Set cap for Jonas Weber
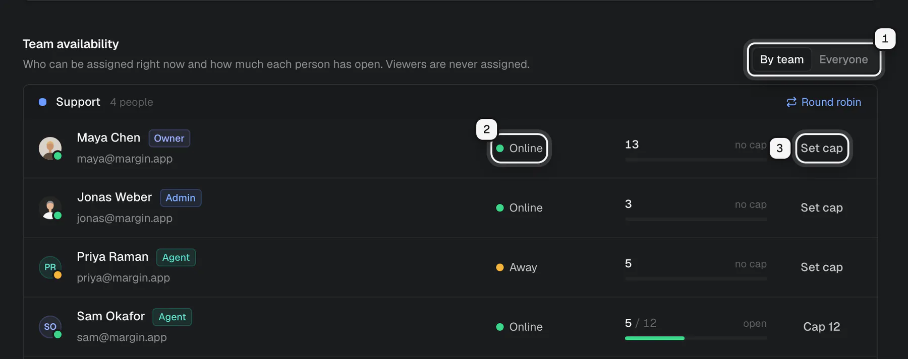Viewport: 908px width, 359px height. coord(822,207)
